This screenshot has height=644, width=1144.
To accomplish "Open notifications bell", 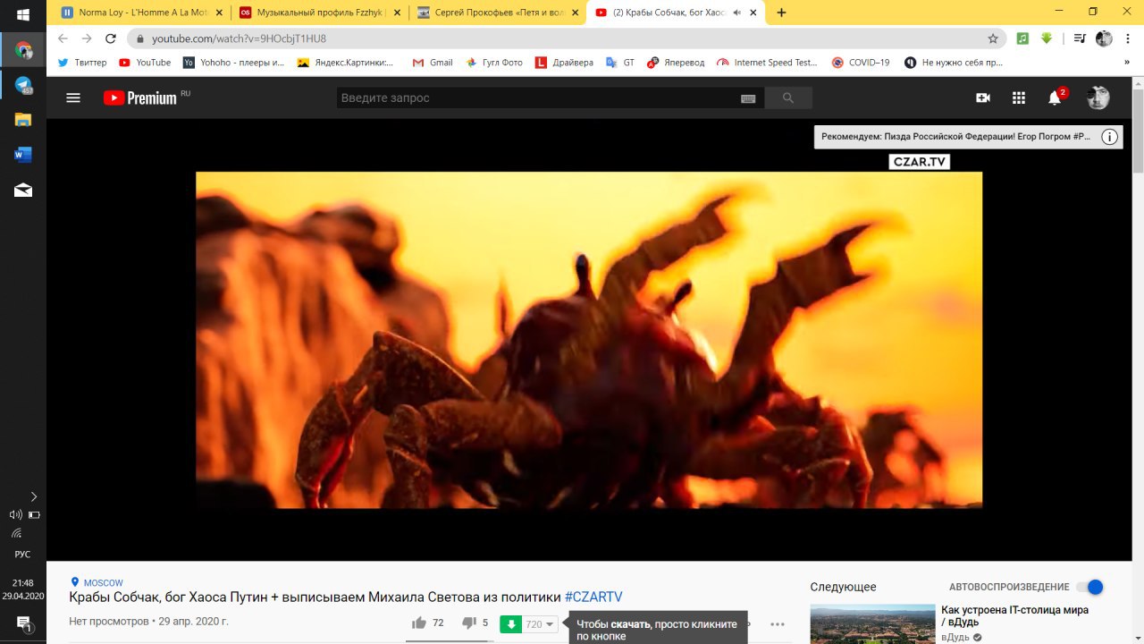I will click(x=1055, y=98).
